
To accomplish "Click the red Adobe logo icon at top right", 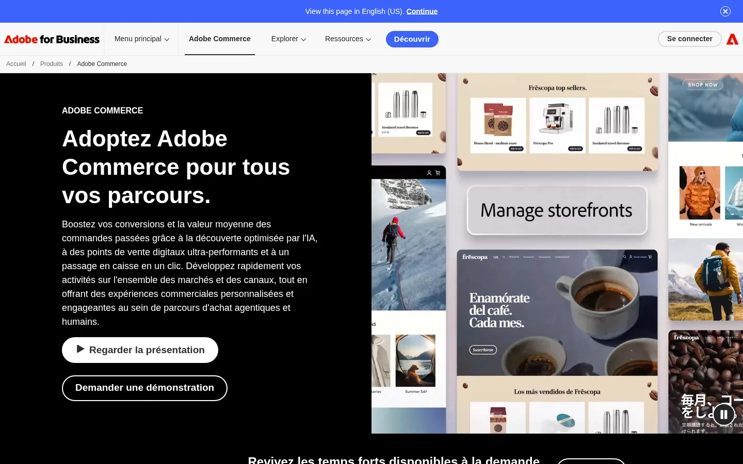I will point(732,39).
